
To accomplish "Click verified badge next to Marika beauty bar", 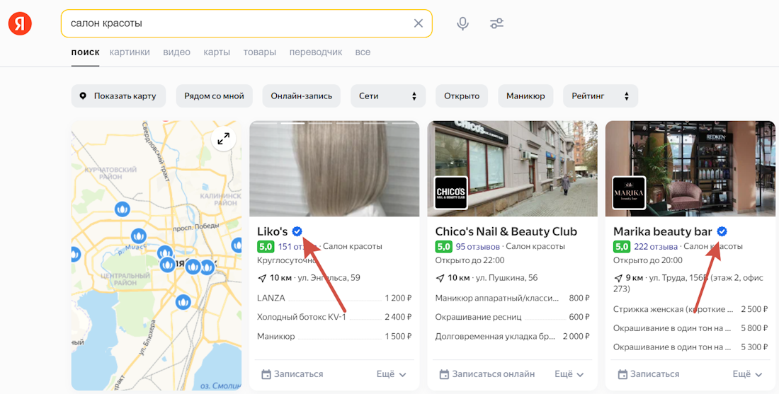I will [722, 231].
